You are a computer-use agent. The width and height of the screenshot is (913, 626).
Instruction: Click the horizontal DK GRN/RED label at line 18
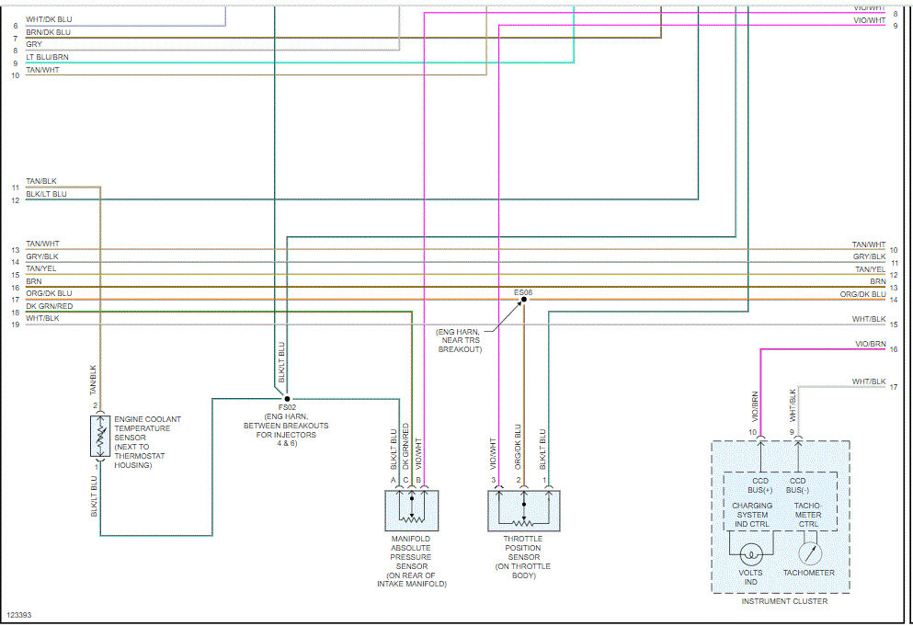(50, 306)
